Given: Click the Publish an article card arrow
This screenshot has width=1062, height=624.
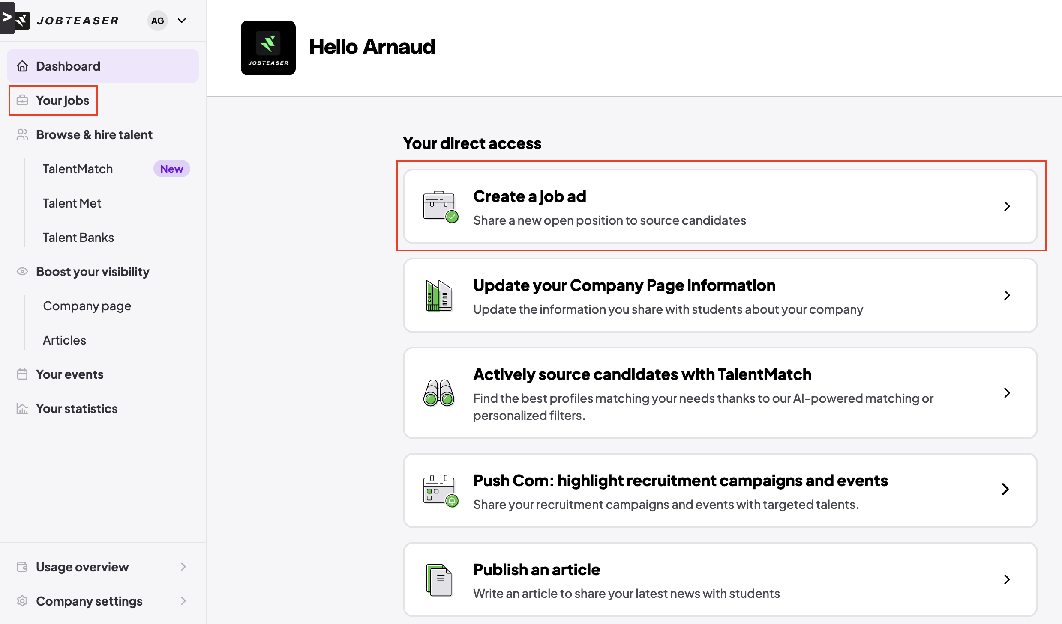Looking at the screenshot, I should tap(1007, 580).
